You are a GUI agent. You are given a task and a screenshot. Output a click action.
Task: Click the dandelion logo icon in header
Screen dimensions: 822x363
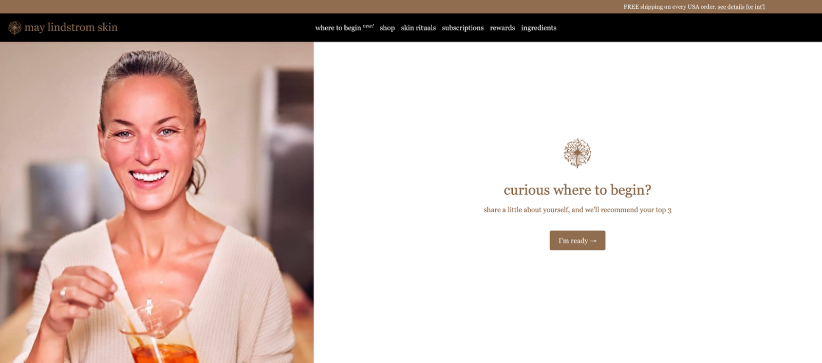pyautogui.click(x=15, y=28)
